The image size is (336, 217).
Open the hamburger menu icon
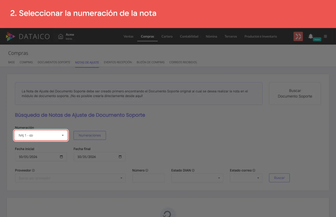(325, 36)
